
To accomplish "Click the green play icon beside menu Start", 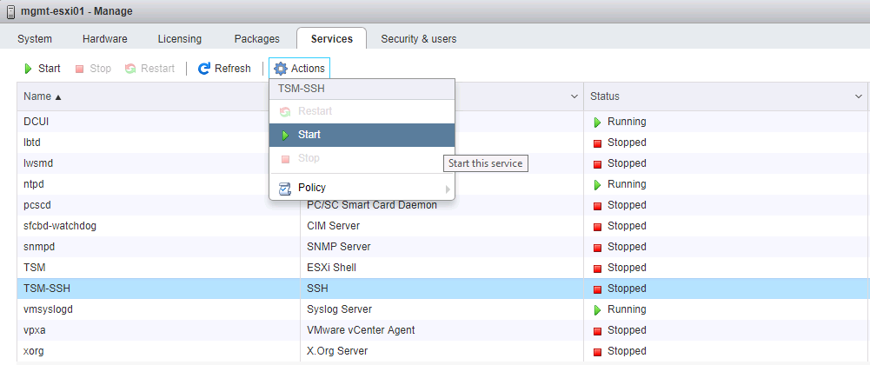I will (x=285, y=135).
